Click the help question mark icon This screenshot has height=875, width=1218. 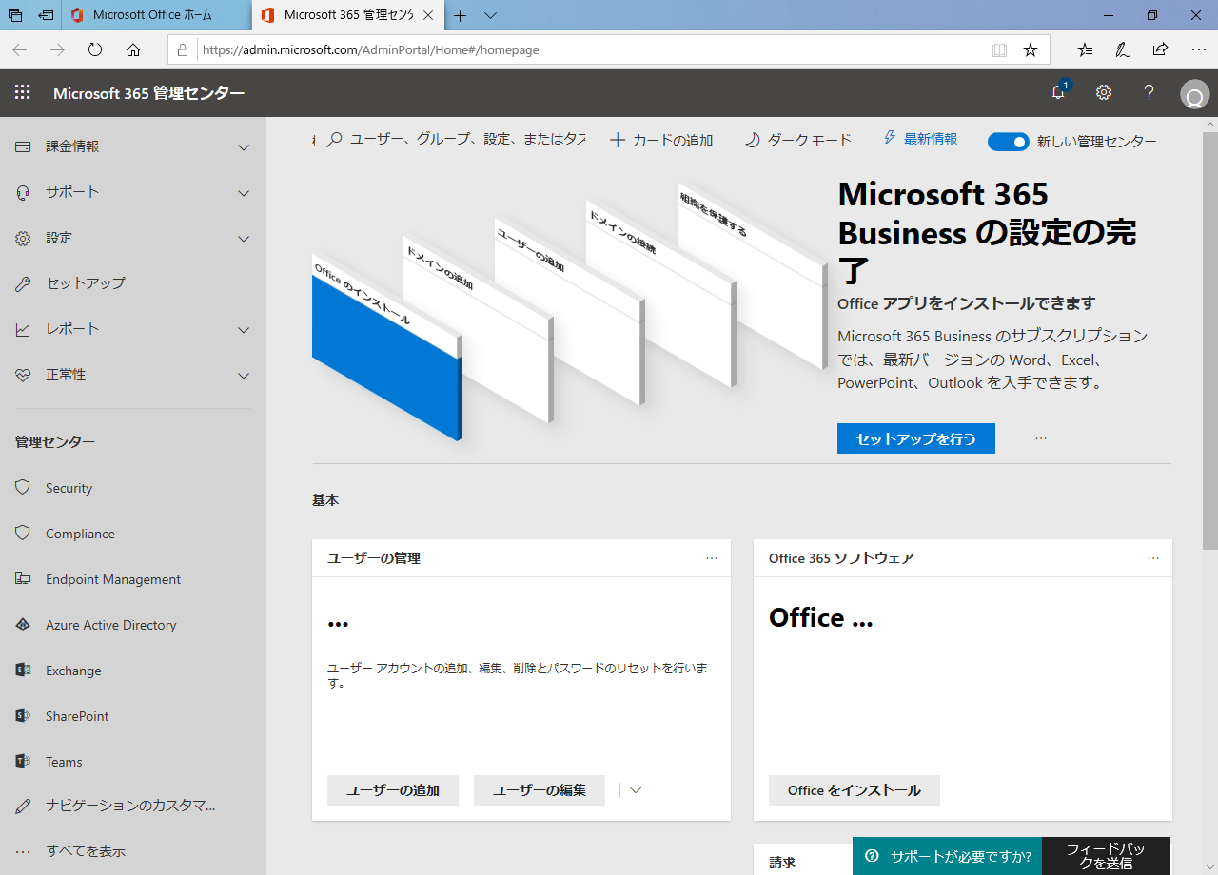coord(1149,92)
